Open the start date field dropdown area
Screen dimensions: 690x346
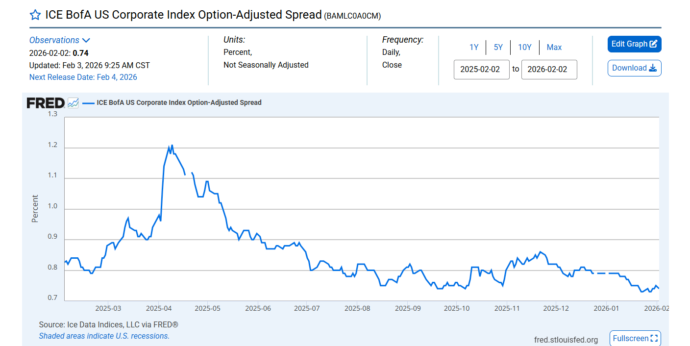tap(481, 69)
